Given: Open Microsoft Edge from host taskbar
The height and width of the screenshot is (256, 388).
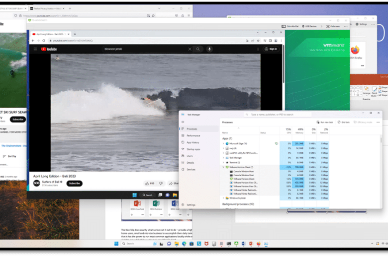Looking at the screenshot, I should pos(184,244).
